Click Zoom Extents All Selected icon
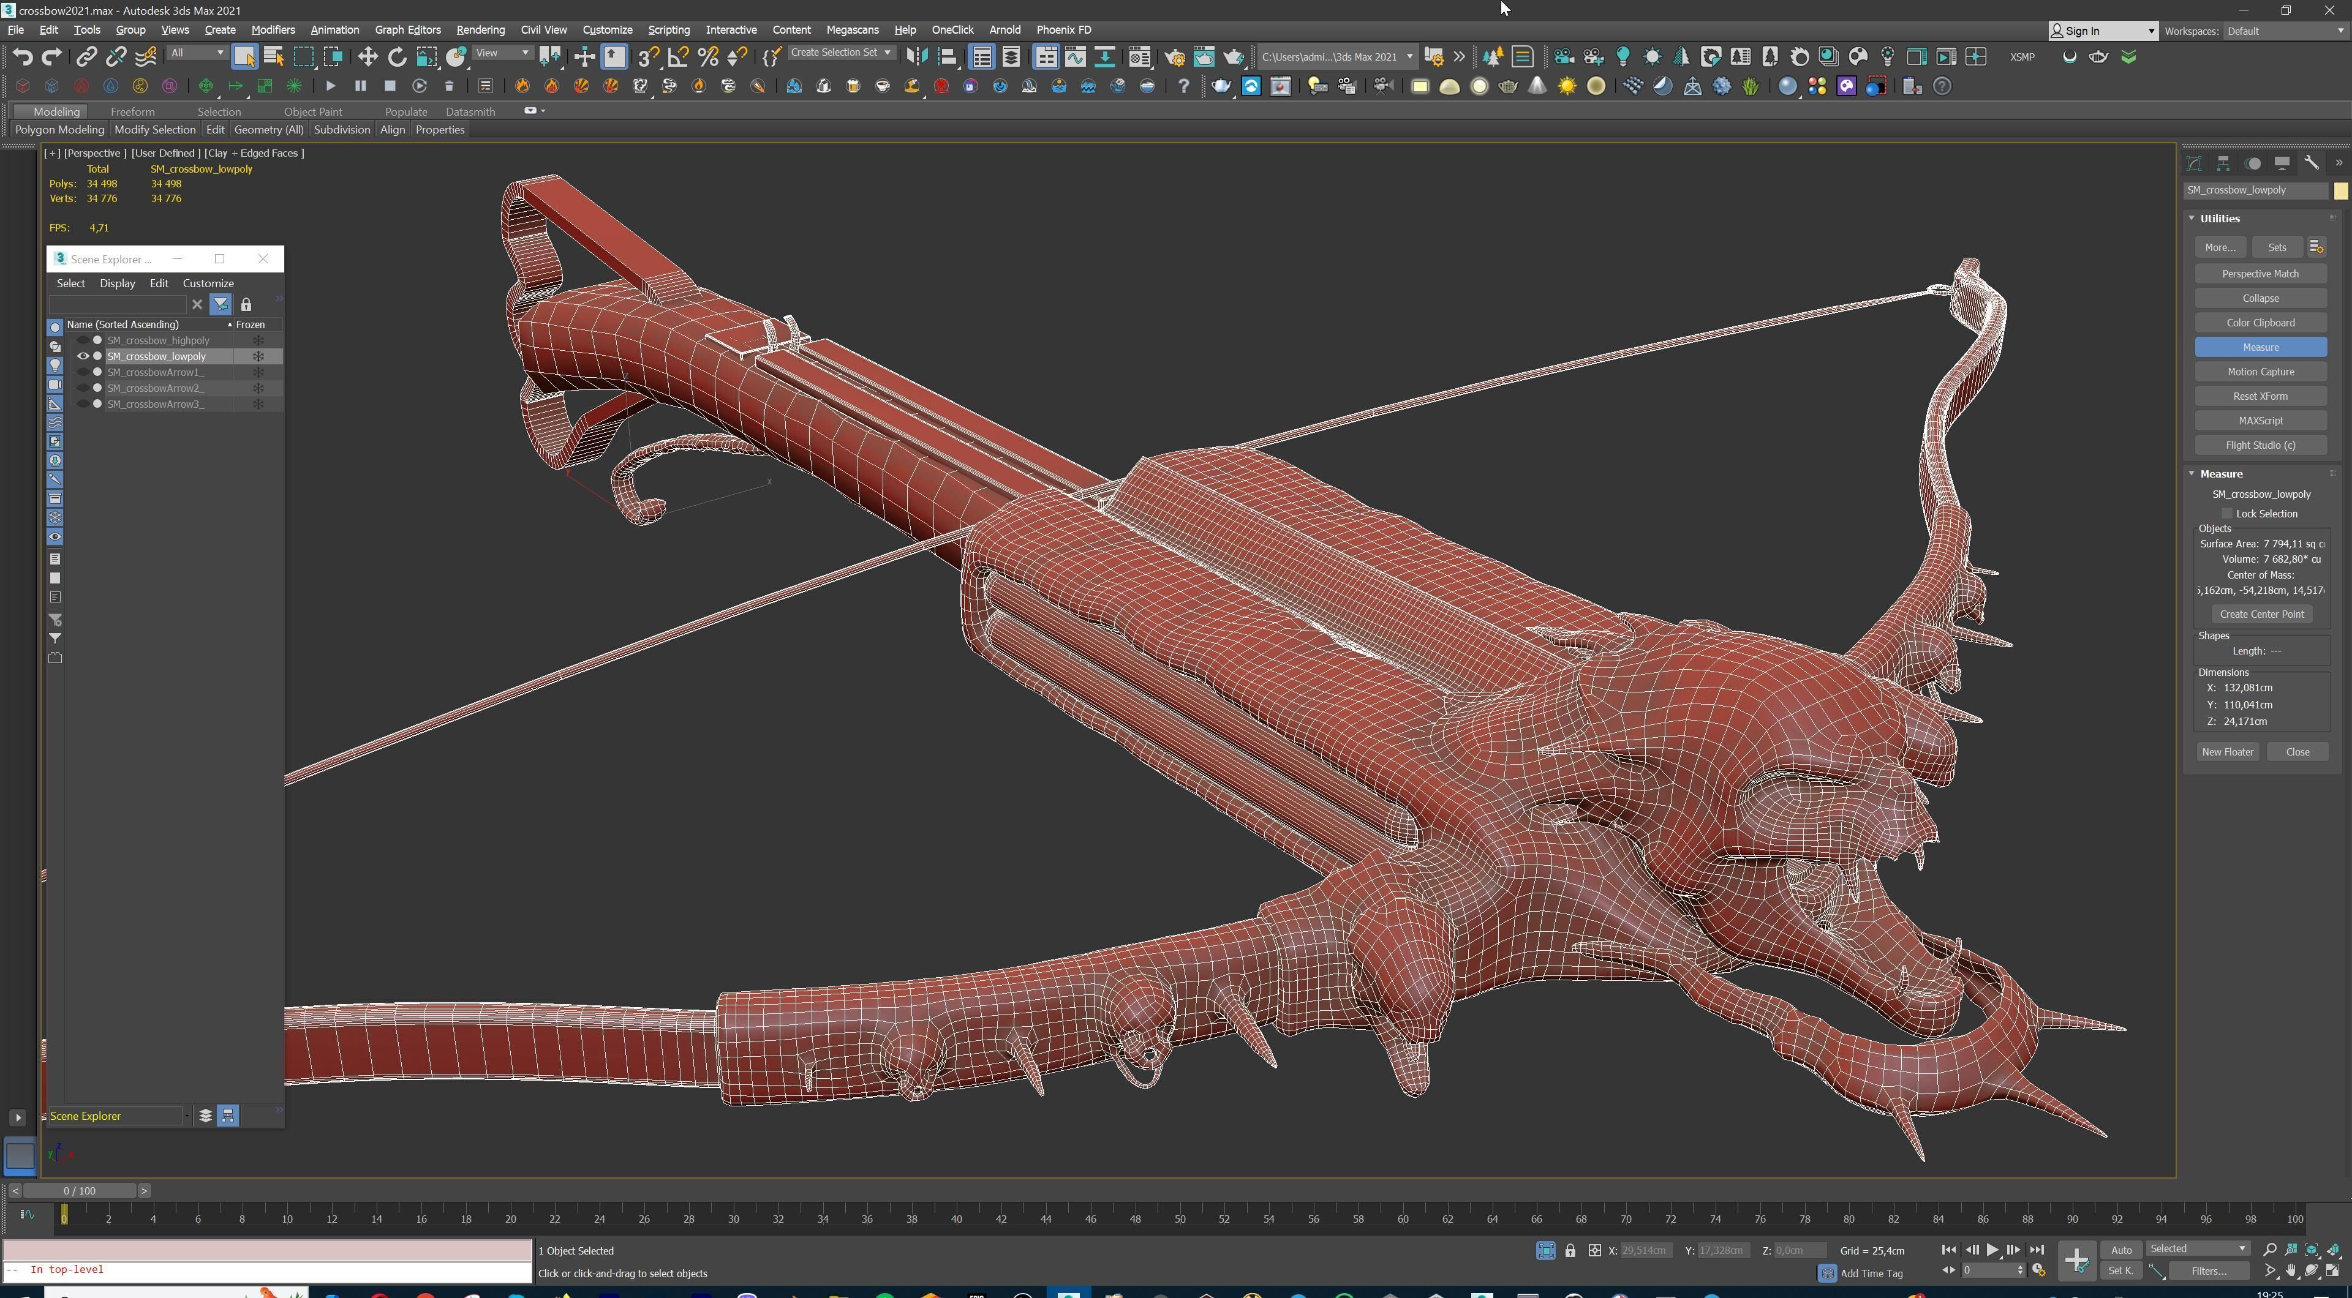The width and height of the screenshot is (2352, 1298). coord(2333,1250)
